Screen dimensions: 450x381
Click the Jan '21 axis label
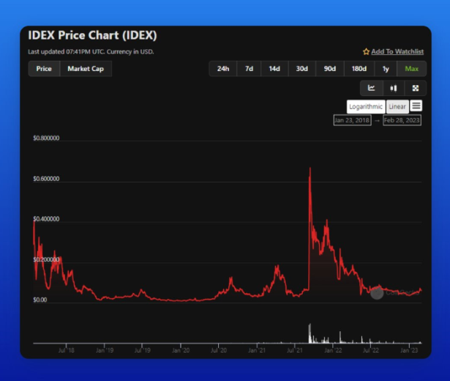click(257, 350)
